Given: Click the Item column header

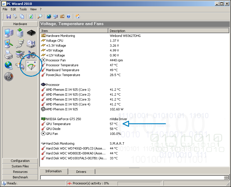Looking at the screenshot, I should [74, 31].
